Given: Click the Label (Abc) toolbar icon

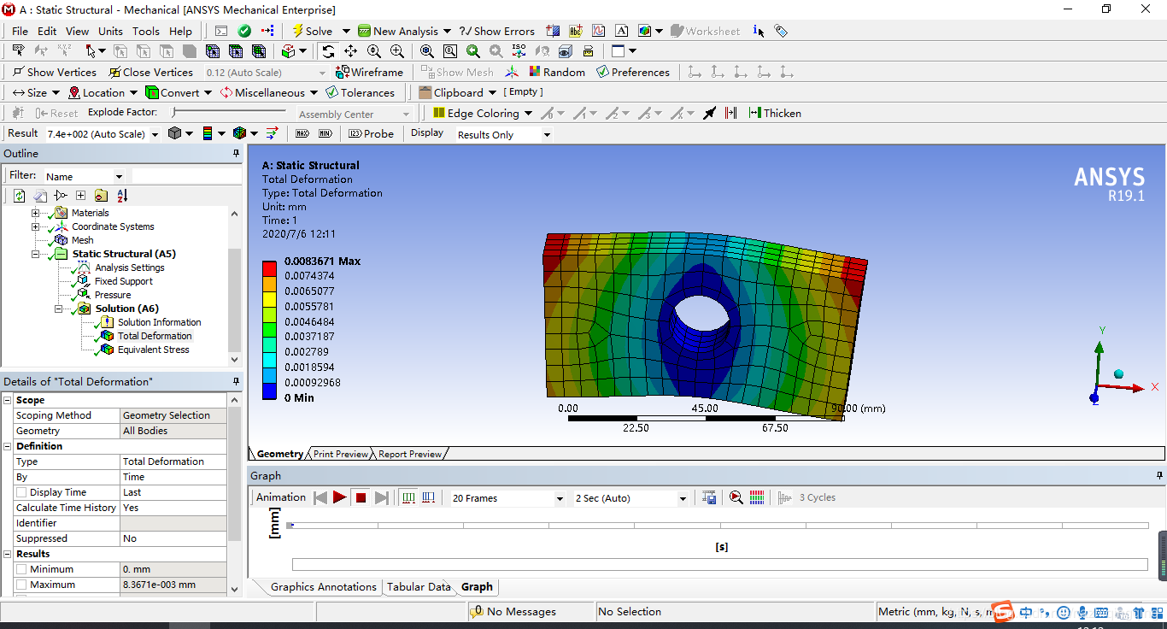Looking at the screenshot, I should (576, 31).
